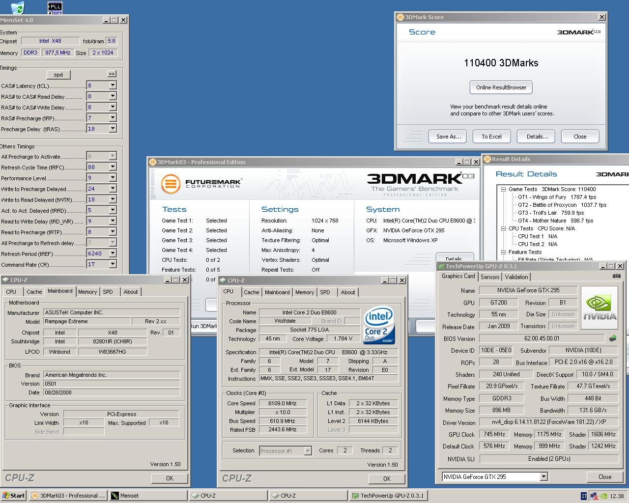Screen dimensions: 629x503
Task: Click the BIOS Version field in GPU-Z
Action: 542,338
